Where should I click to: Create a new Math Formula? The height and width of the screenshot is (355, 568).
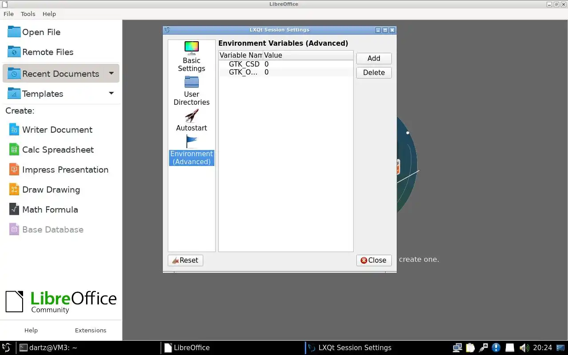(61, 209)
